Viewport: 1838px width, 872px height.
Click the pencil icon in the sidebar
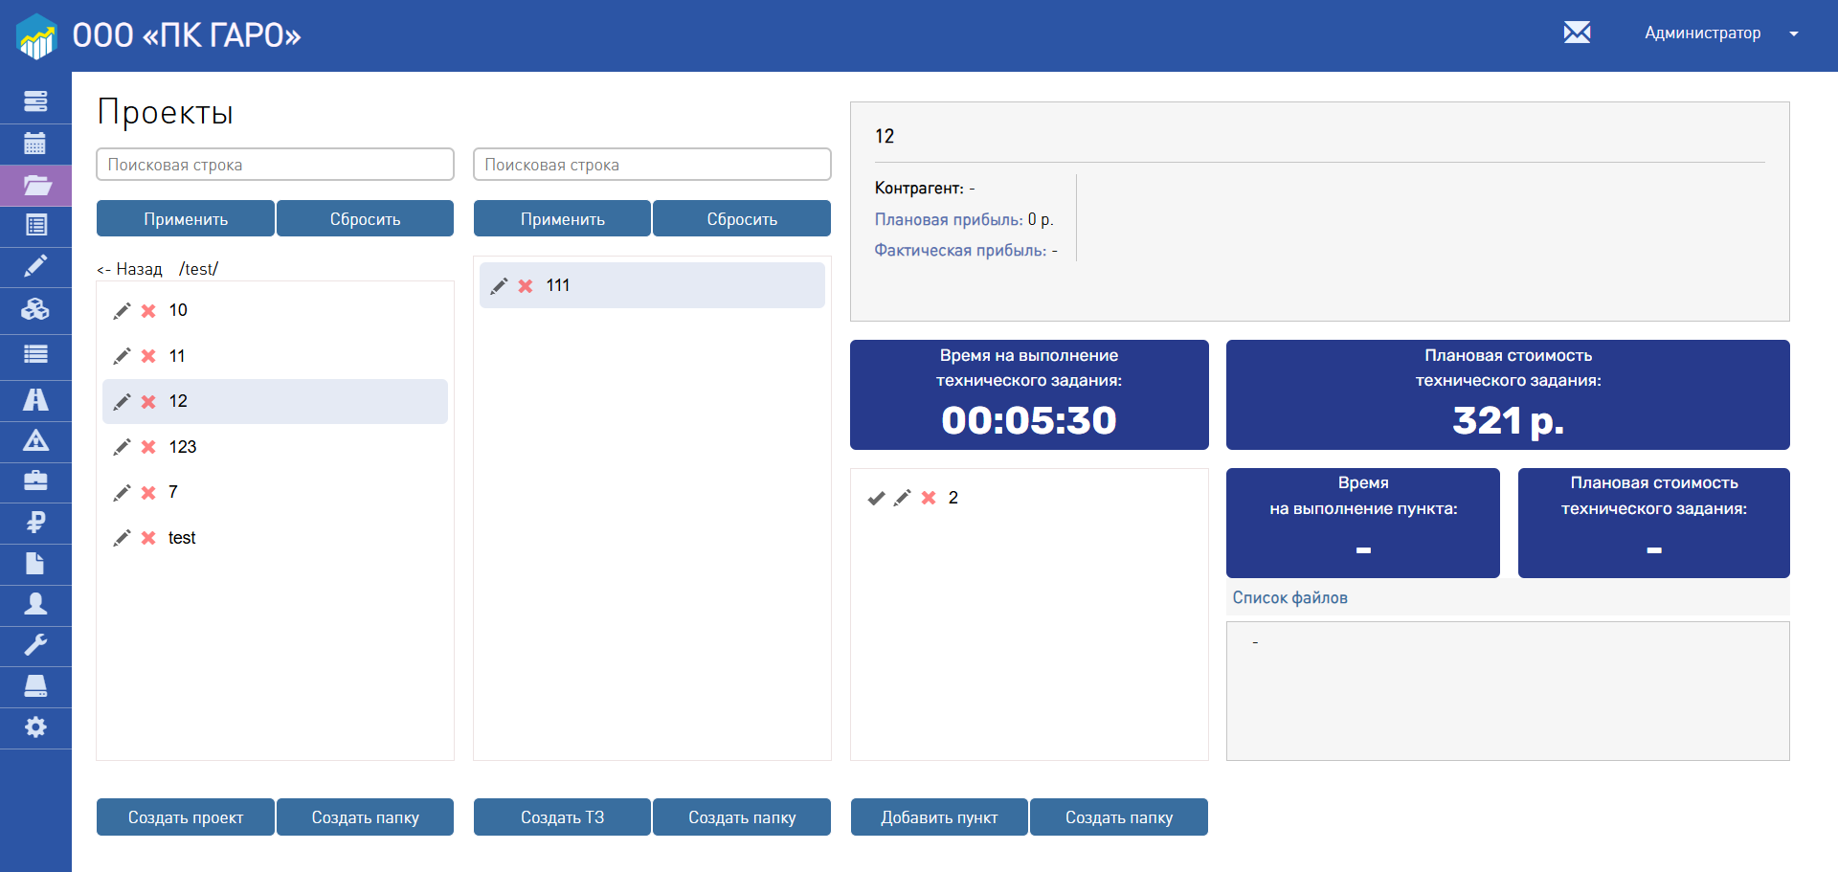click(35, 266)
